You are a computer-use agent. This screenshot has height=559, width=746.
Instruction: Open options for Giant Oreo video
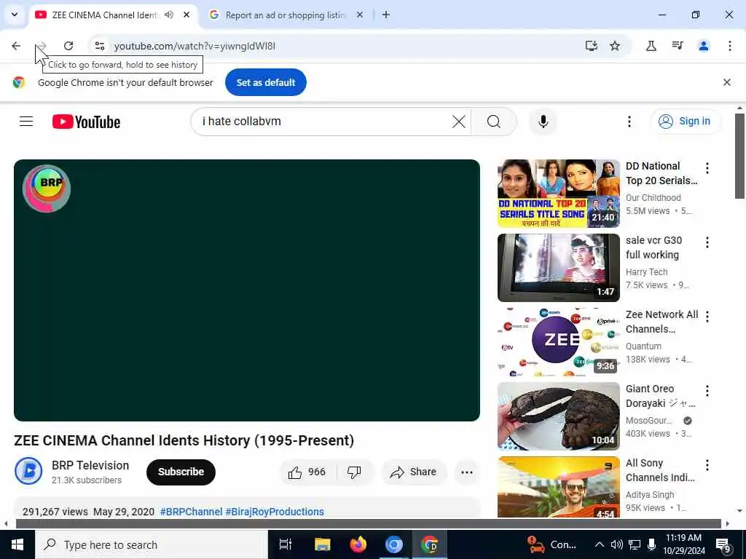[x=707, y=391]
